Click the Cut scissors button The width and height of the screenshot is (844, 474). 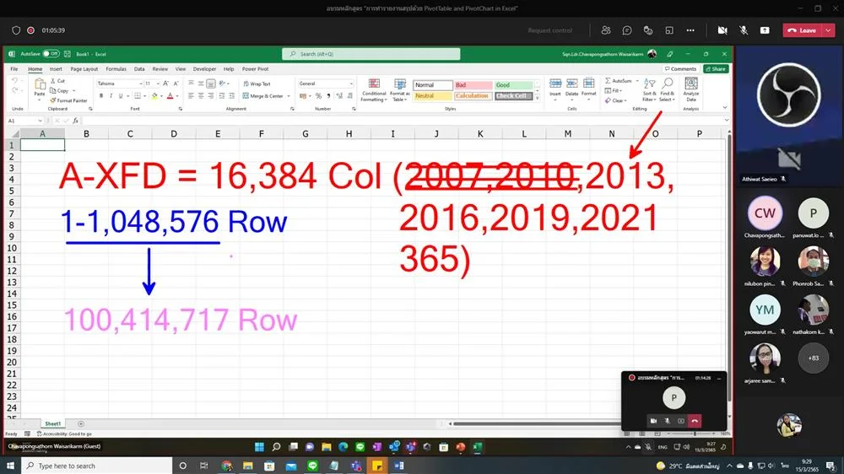click(x=57, y=81)
